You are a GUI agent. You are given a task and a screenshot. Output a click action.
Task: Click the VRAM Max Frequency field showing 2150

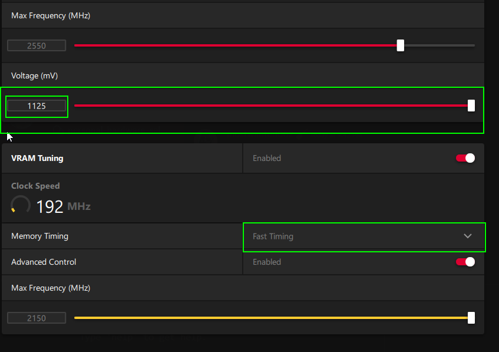click(36, 318)
